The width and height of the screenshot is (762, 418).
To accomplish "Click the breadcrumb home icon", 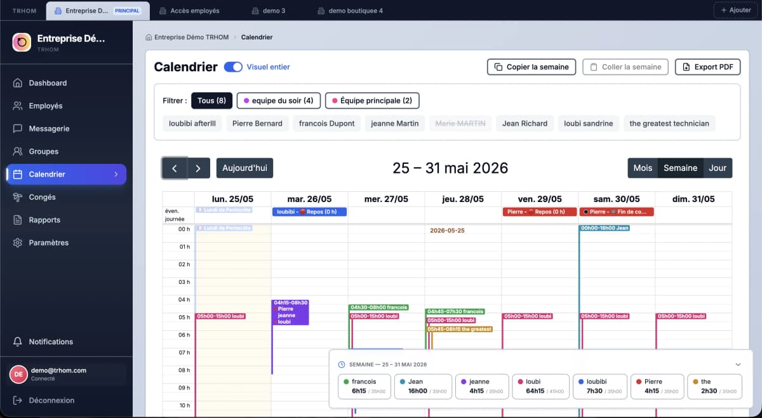I will click(x=149, y=37).
